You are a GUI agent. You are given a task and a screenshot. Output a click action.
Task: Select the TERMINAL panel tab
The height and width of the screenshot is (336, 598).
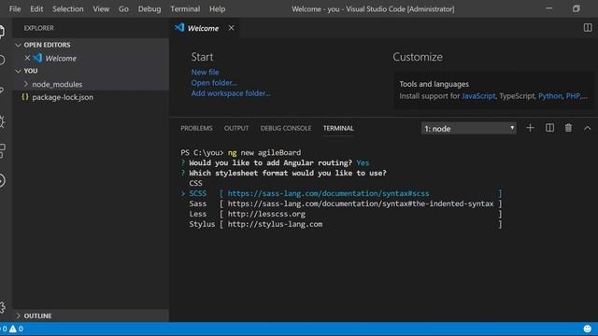(x=338, y=129)
